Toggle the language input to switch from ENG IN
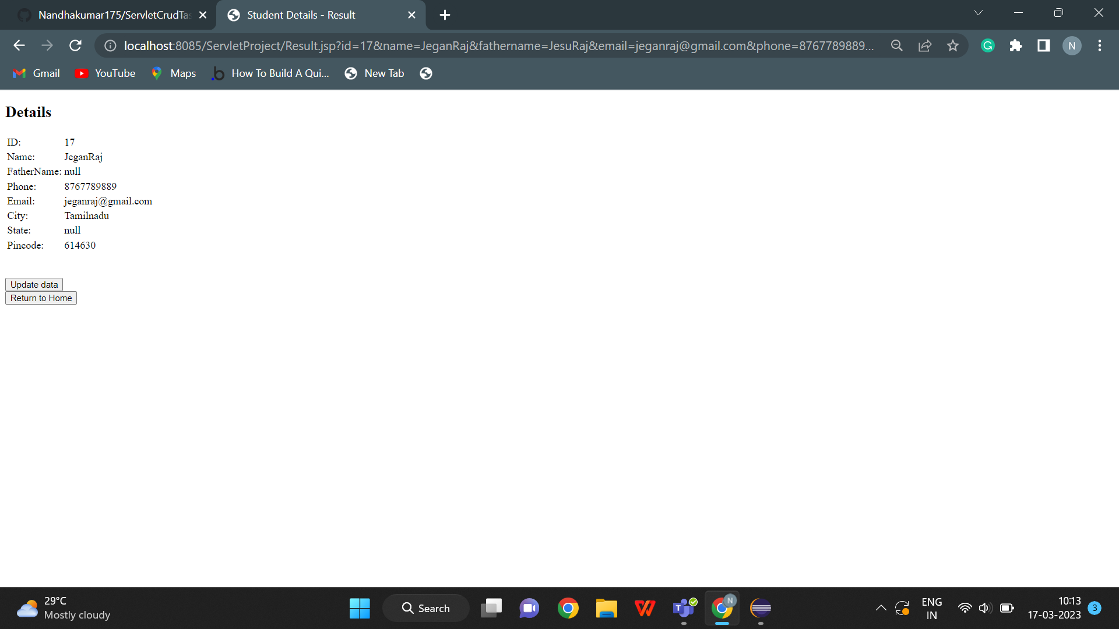Viewport: 1119px width, 629px height. pyautogui.click(x=932, y=608)
